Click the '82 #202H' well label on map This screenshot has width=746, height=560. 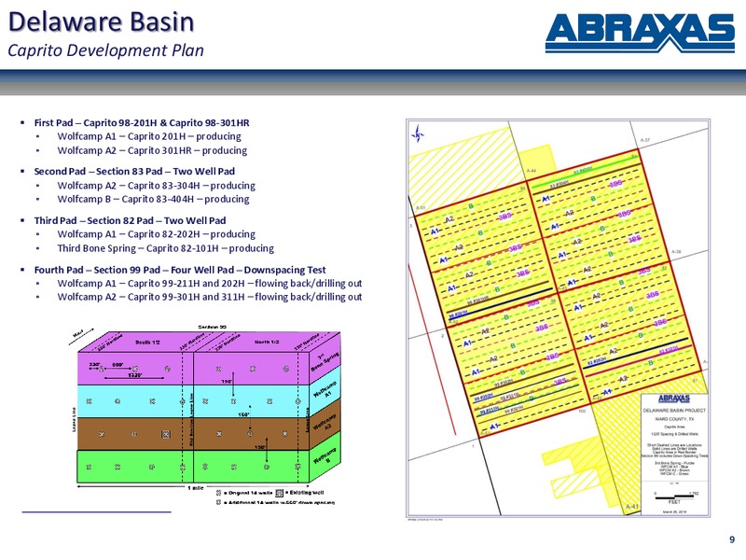[597, 362]
